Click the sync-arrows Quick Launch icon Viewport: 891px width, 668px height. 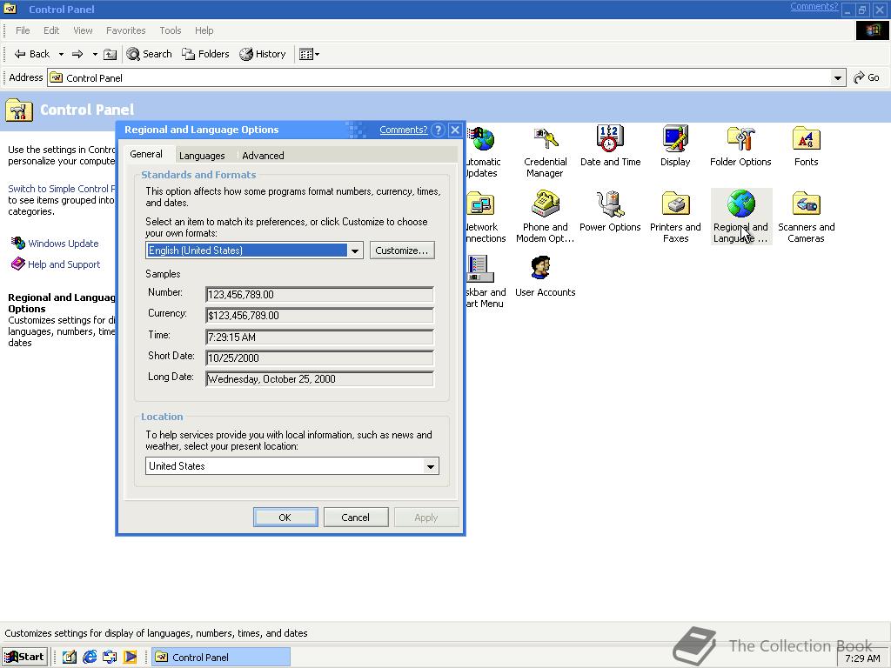point(110,658)
